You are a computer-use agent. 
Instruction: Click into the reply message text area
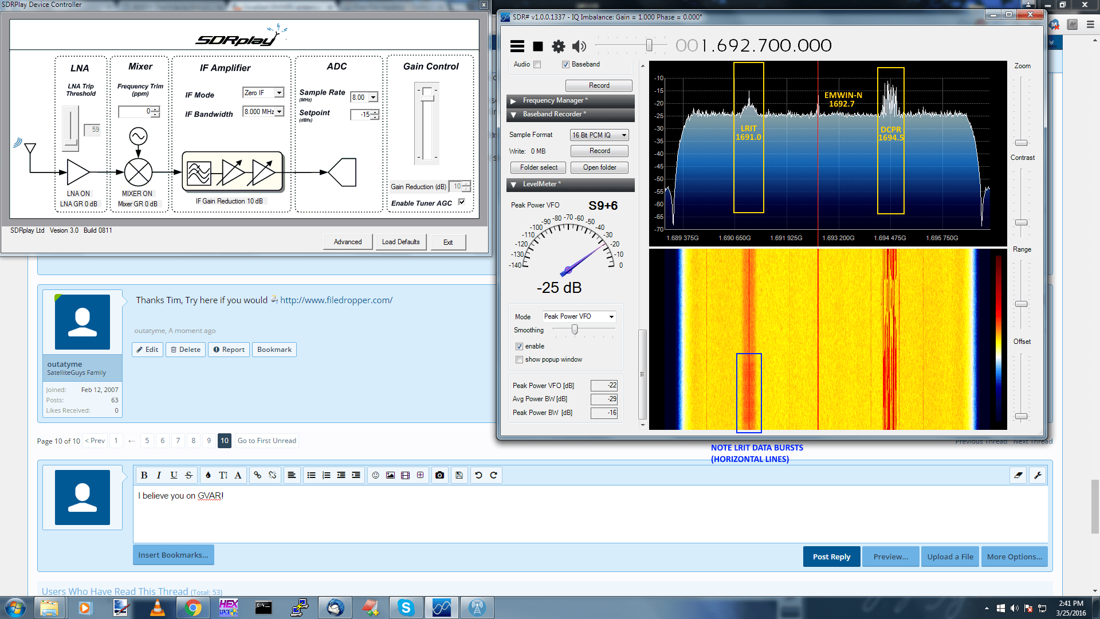pos(590,514)
